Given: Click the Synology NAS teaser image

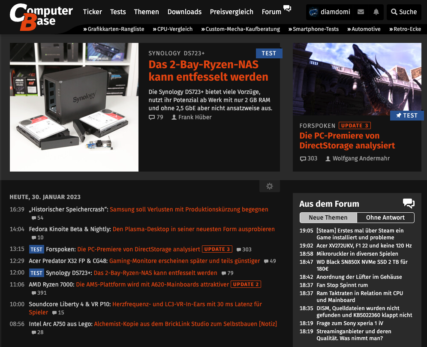Looking at the screenshot, I should tap(74, 107).
